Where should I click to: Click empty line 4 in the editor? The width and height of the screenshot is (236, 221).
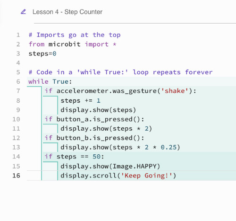coord(131,63)
